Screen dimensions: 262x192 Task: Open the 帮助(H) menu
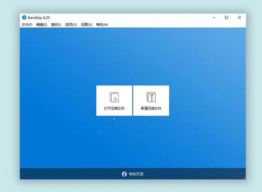pyautogui.click(x=102, y=25)
